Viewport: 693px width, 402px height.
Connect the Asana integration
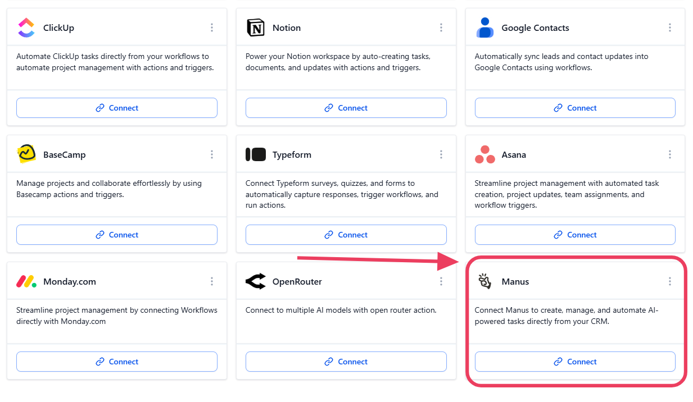click(x=575, y=235)
